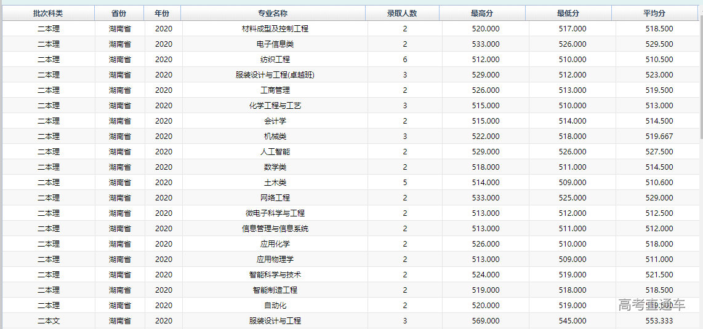Viewport: 703px width, 329px height.
Task: Sort by the 录取人数 column header
Action: (402, 14)
